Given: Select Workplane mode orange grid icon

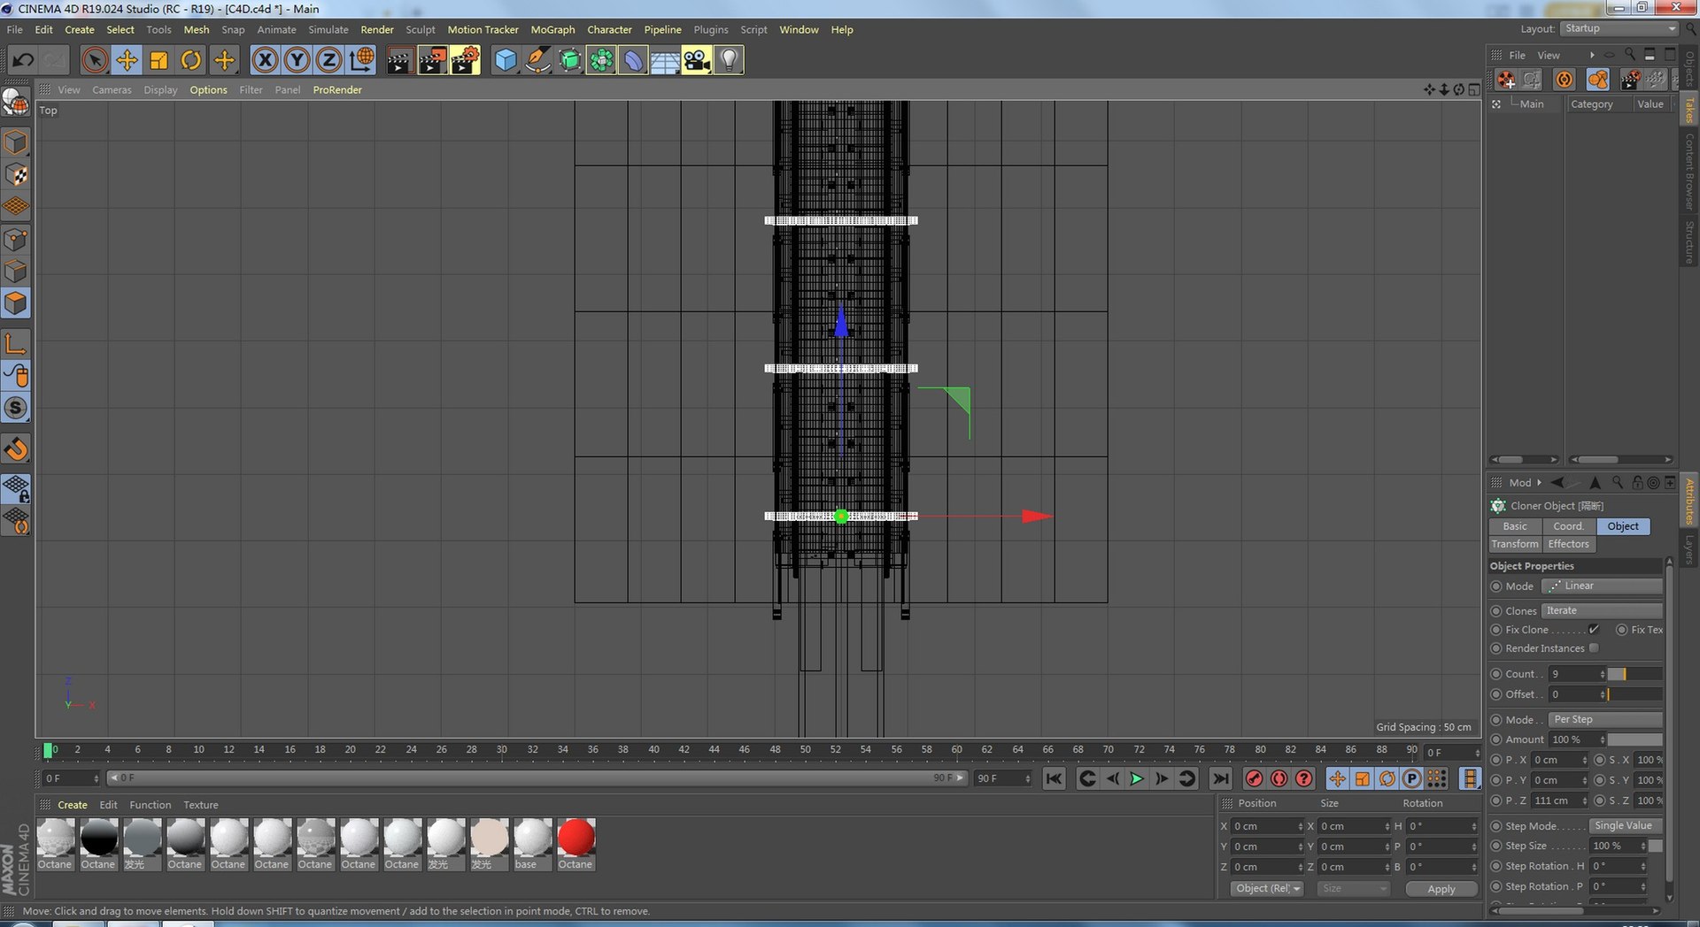Looking at the screenshot, I should pos(16,207).
